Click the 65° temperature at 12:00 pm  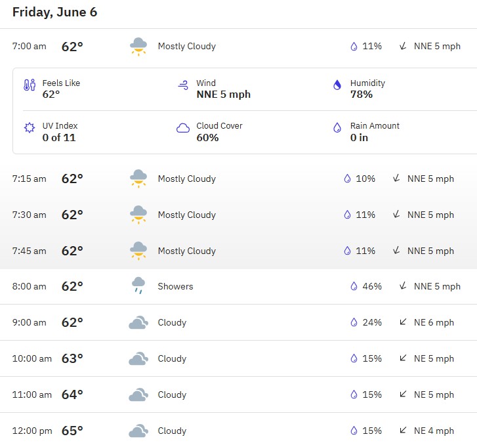tap(72, 431)
